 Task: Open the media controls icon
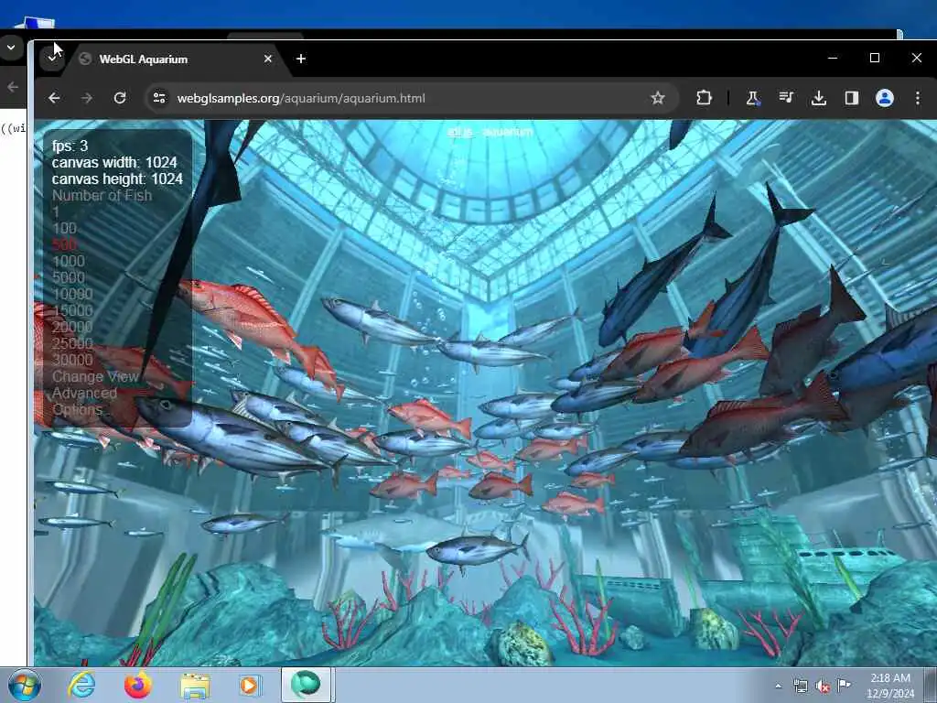786,97
